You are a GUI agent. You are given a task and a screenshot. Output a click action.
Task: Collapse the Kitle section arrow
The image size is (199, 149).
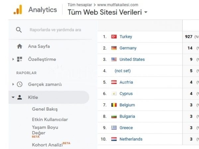pos(13,97)
